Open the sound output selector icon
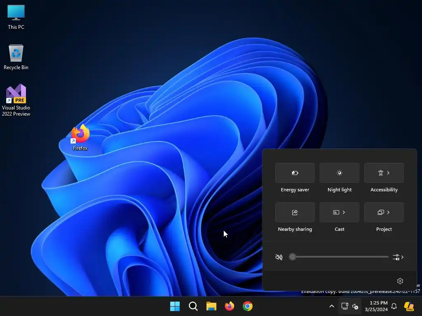Screen dimensions: 422x316 tap(396, 257)
